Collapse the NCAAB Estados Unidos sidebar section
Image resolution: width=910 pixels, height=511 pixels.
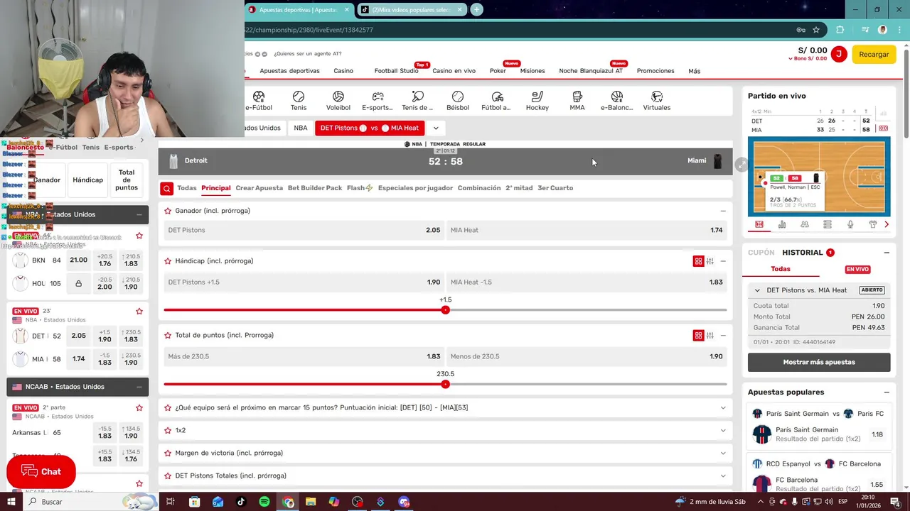(139, 387)
